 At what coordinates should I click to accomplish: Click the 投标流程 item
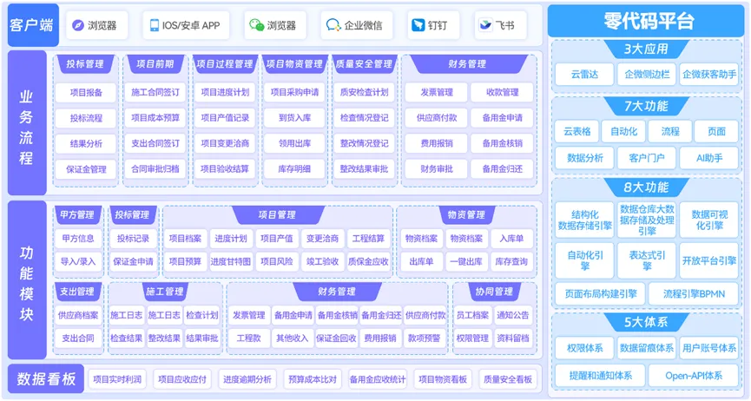click(86, 118)
